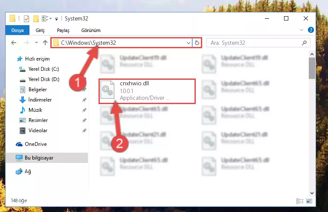Switch to Details view icon in status bar
The height and width of the screenshot is (212, 328).
tap(300, 201)
